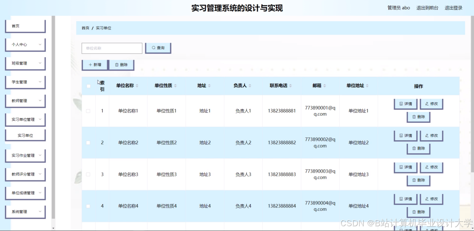
Task: Click the email 773890001@qq.com cell
Action: click(320, 111)
